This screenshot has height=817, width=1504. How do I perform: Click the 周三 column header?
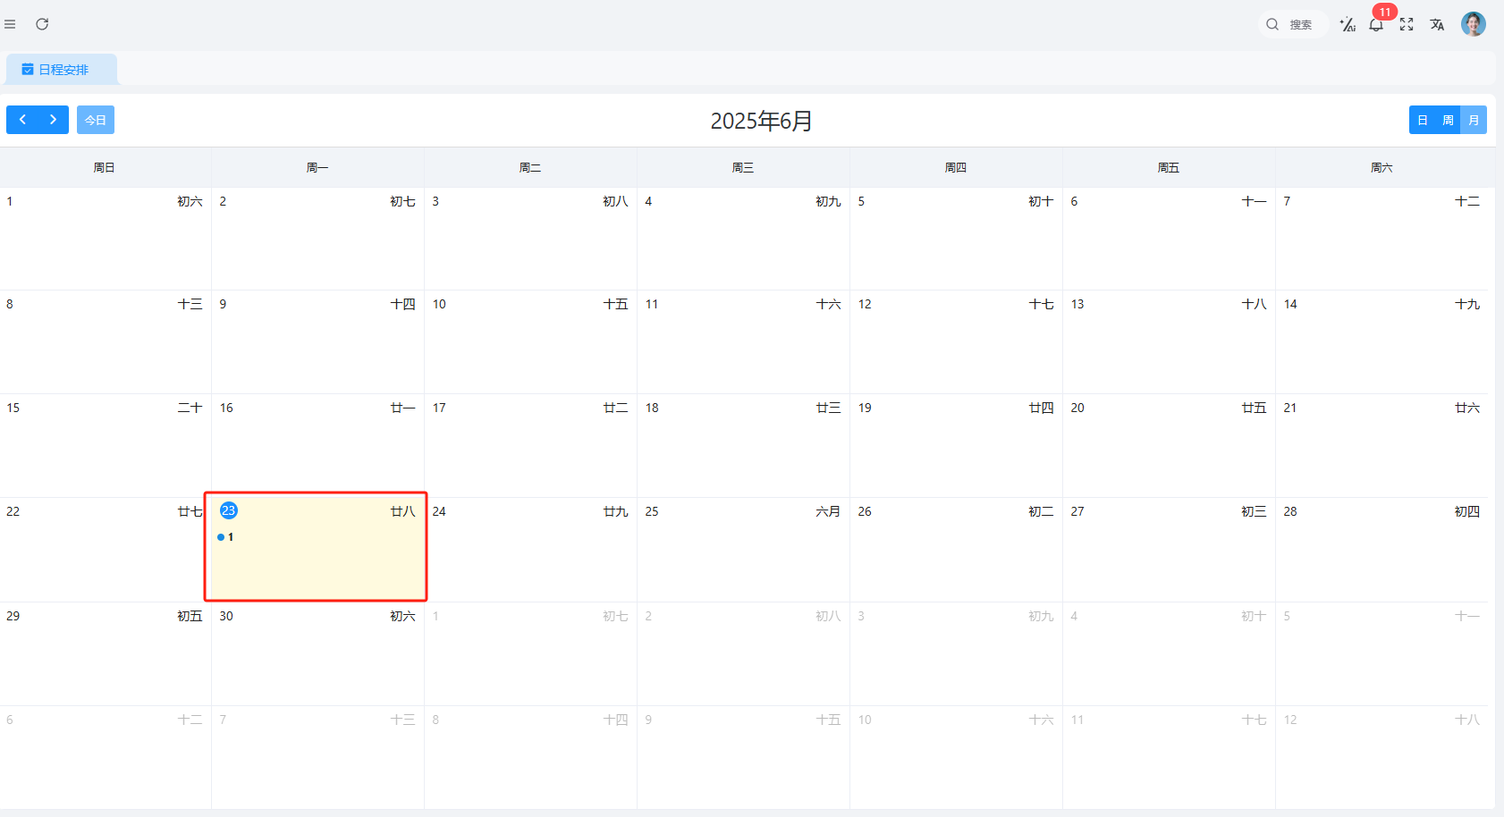[743, 167]
